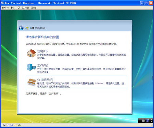The width and height of the screenshot is (154, 128).
Task: Select the 工作(W) work location option
Action: pos(76,68)
